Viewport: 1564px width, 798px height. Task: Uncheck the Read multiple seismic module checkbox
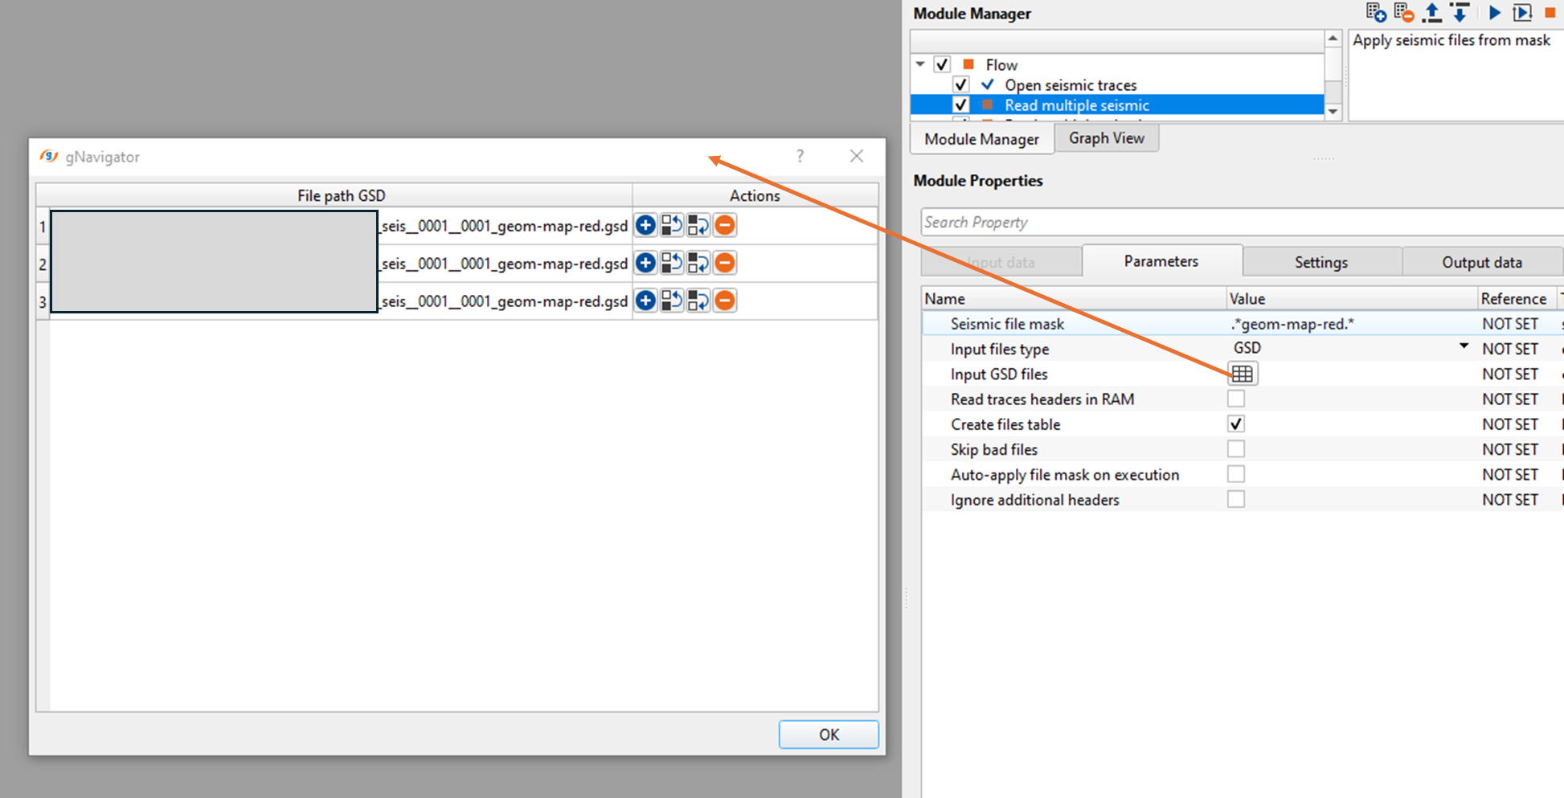click(x=960, y=104)
